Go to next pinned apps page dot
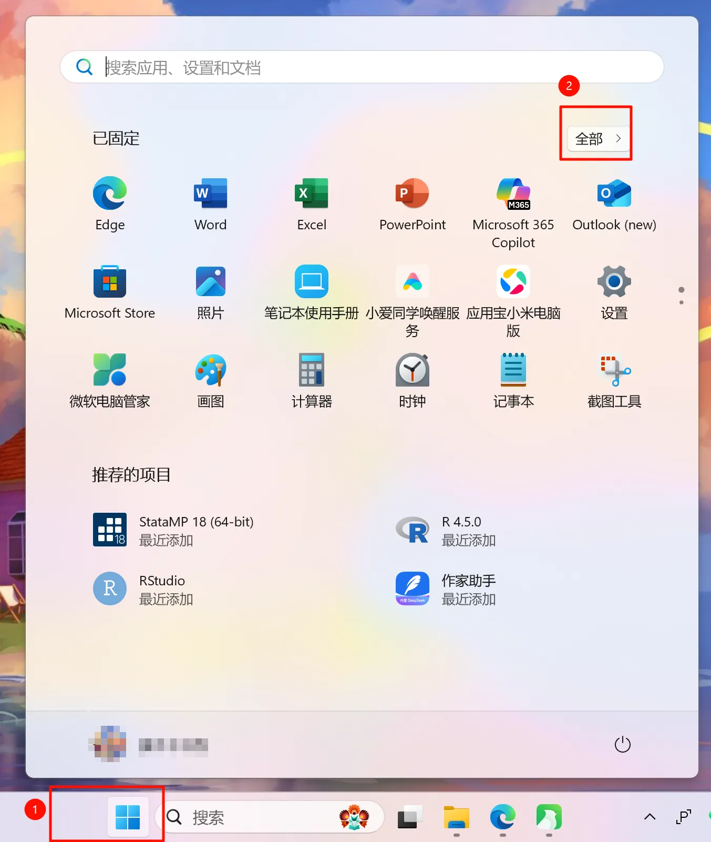The width and height of the screenshot is (711, 842). coord(682,302)
